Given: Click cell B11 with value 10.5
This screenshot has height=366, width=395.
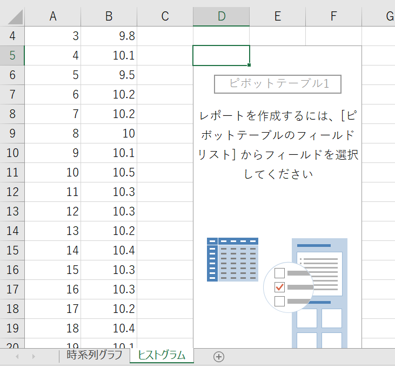Looking at the screenshot, I should 109,172.
